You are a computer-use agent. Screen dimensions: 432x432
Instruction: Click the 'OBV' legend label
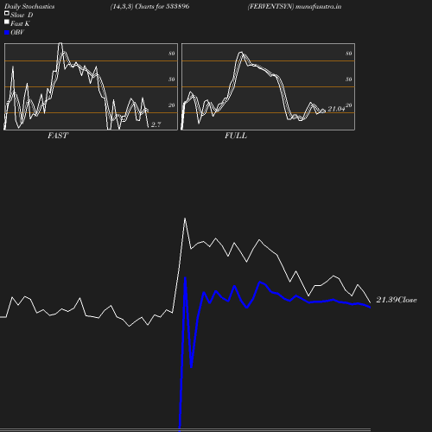[x=17, y=32]
